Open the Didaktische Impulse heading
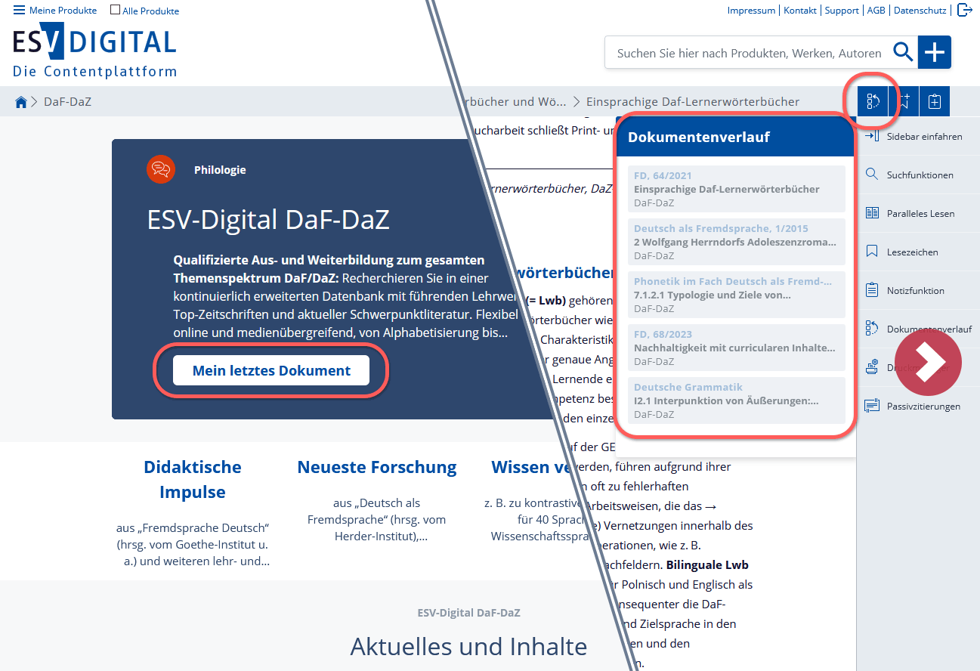The image size is (980, 671). (x=193, y=479)
